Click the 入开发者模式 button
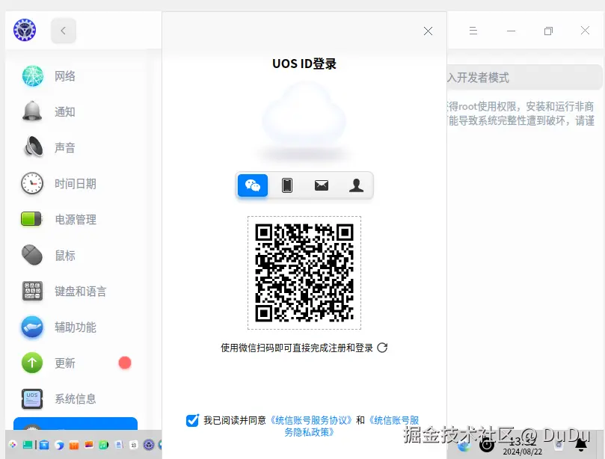Viewport: 605px width, 459px height. coord(524,78)
